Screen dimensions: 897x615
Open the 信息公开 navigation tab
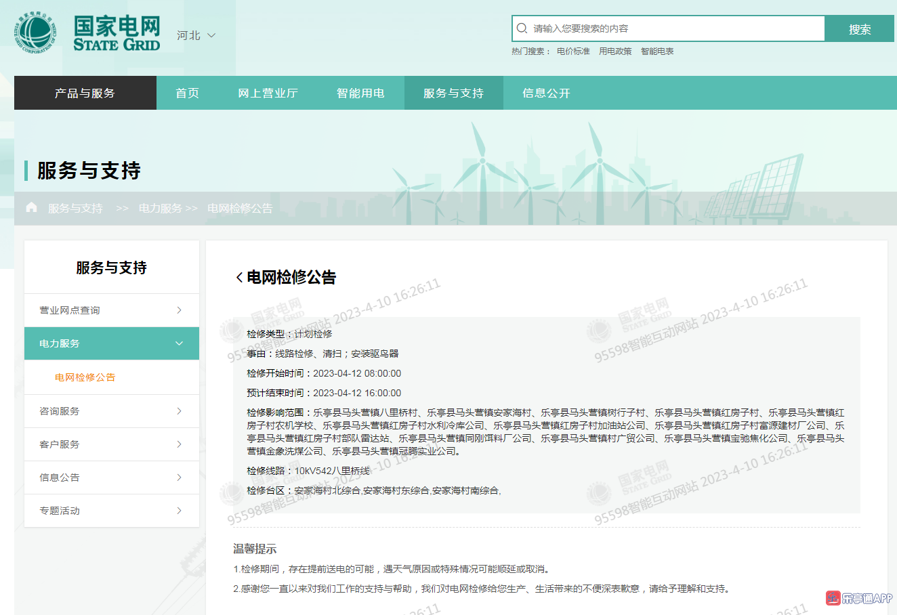(x=546, y=93)
